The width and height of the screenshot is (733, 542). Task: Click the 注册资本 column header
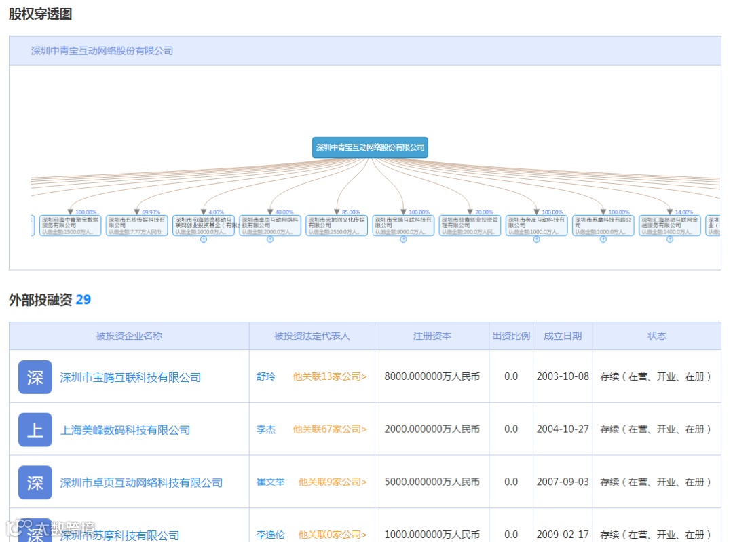432,336
